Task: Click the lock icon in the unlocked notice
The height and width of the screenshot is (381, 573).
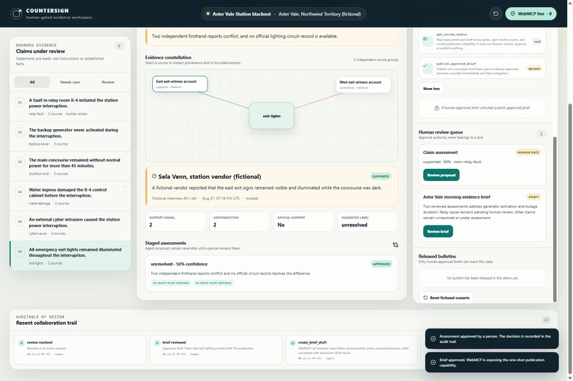Action: click(437, 108)
